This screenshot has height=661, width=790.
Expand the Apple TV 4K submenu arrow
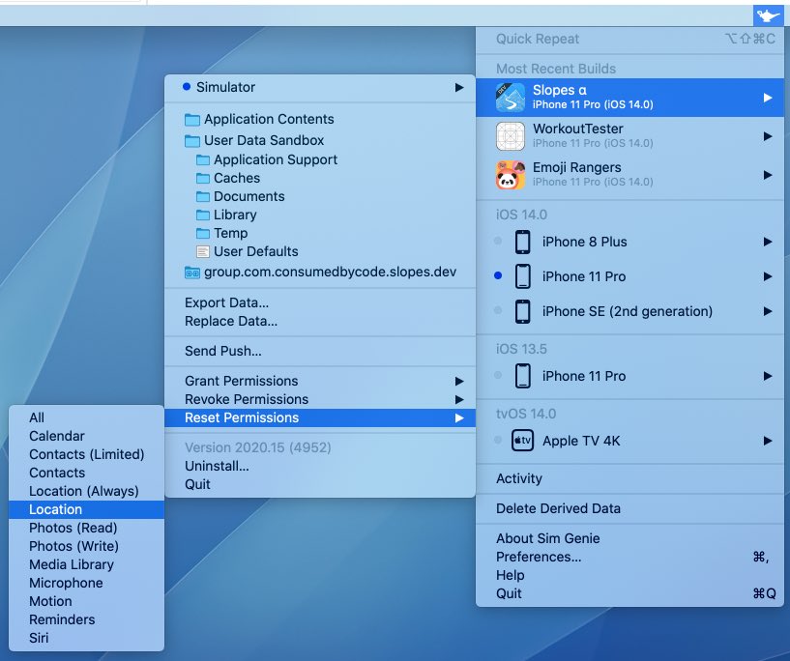768,441
